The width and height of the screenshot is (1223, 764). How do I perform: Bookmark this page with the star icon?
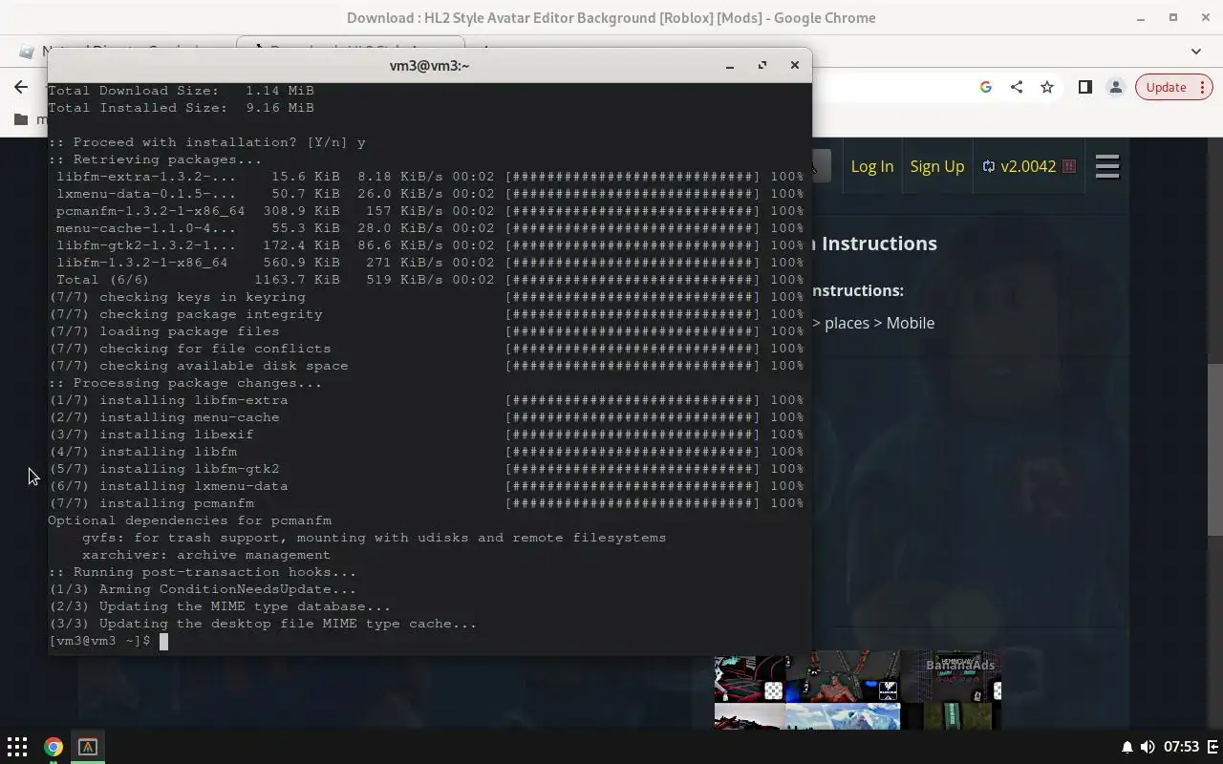click(x=1047, y=87)
